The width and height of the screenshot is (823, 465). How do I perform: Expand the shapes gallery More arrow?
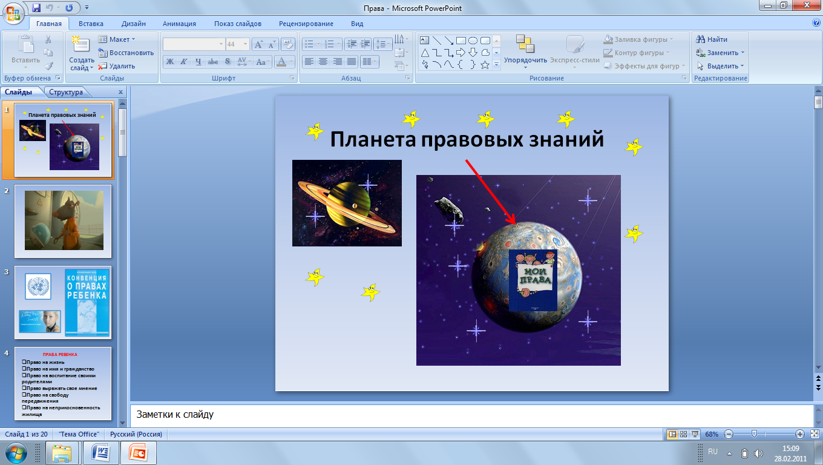(496, 65)
